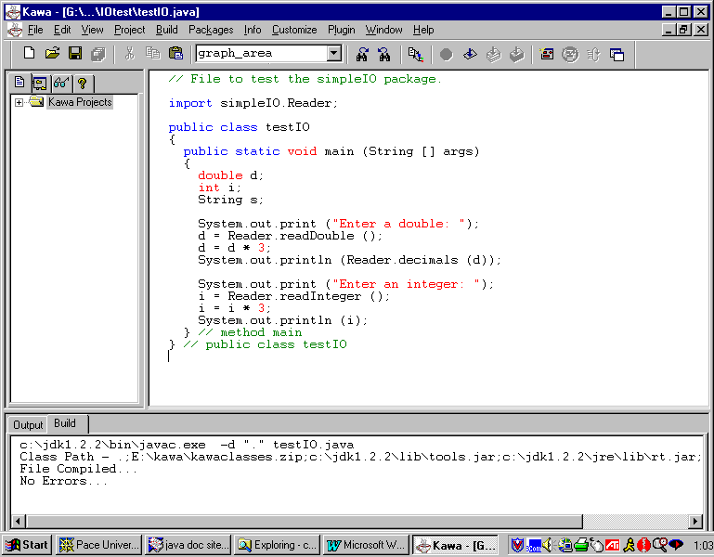Paste using the clipboard toolbar icon
The image size is (714, 557).
pyautogui.click(x=175, y=53)
